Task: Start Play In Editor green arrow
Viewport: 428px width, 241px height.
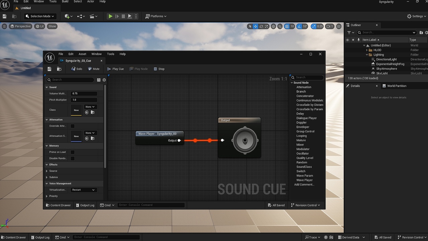Action: (x=110, y=16)
